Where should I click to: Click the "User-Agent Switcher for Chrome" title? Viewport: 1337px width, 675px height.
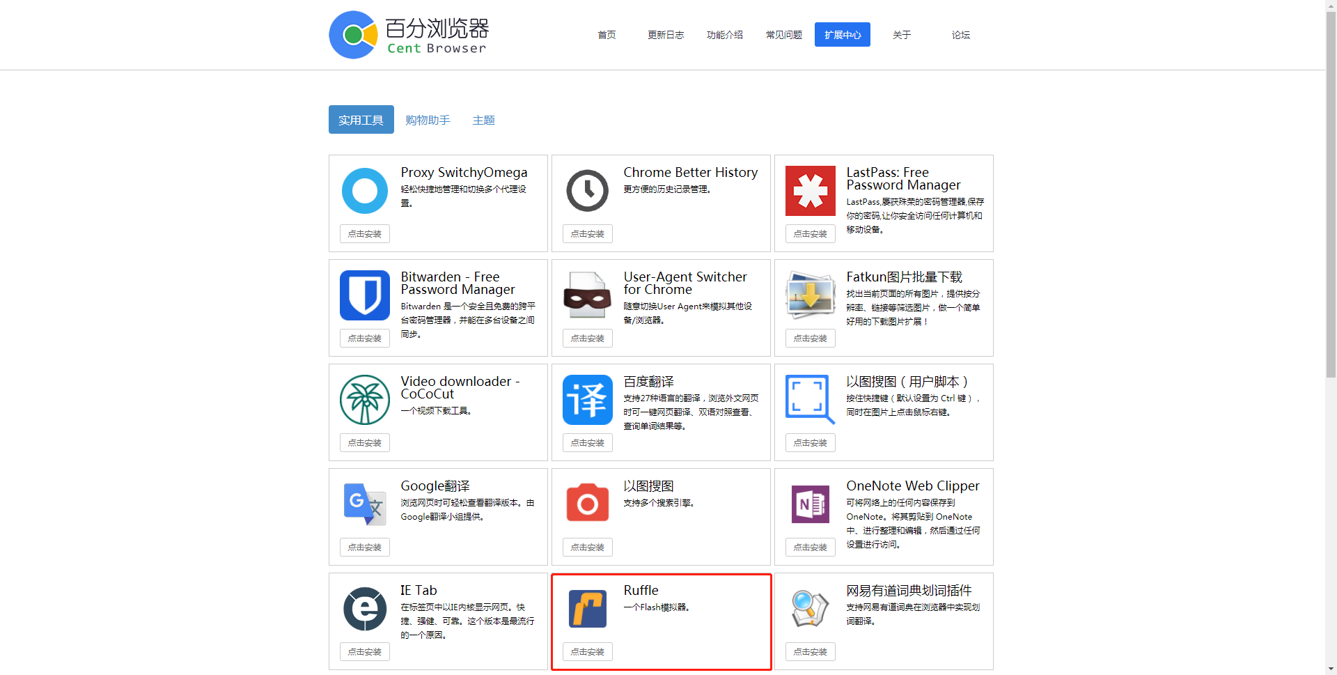click(x=685, y=284)
